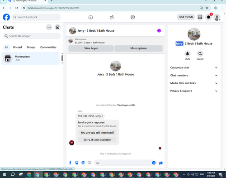Screen dimensions: 226x178
Task: Open the Facebook menu grid icon
Action: [x=200, y=17]
